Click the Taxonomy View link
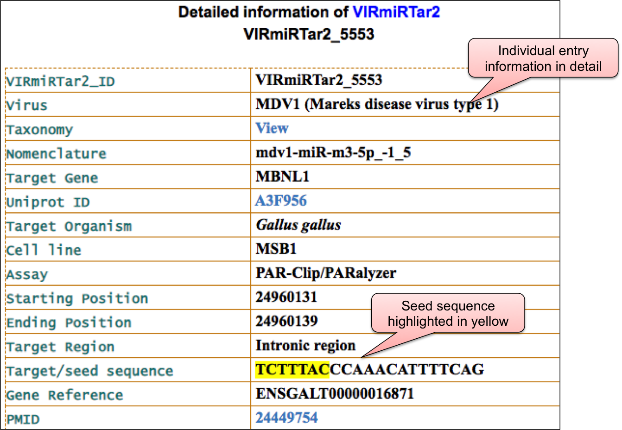Screen dimensions: 622x430 [x=272, y=128]
